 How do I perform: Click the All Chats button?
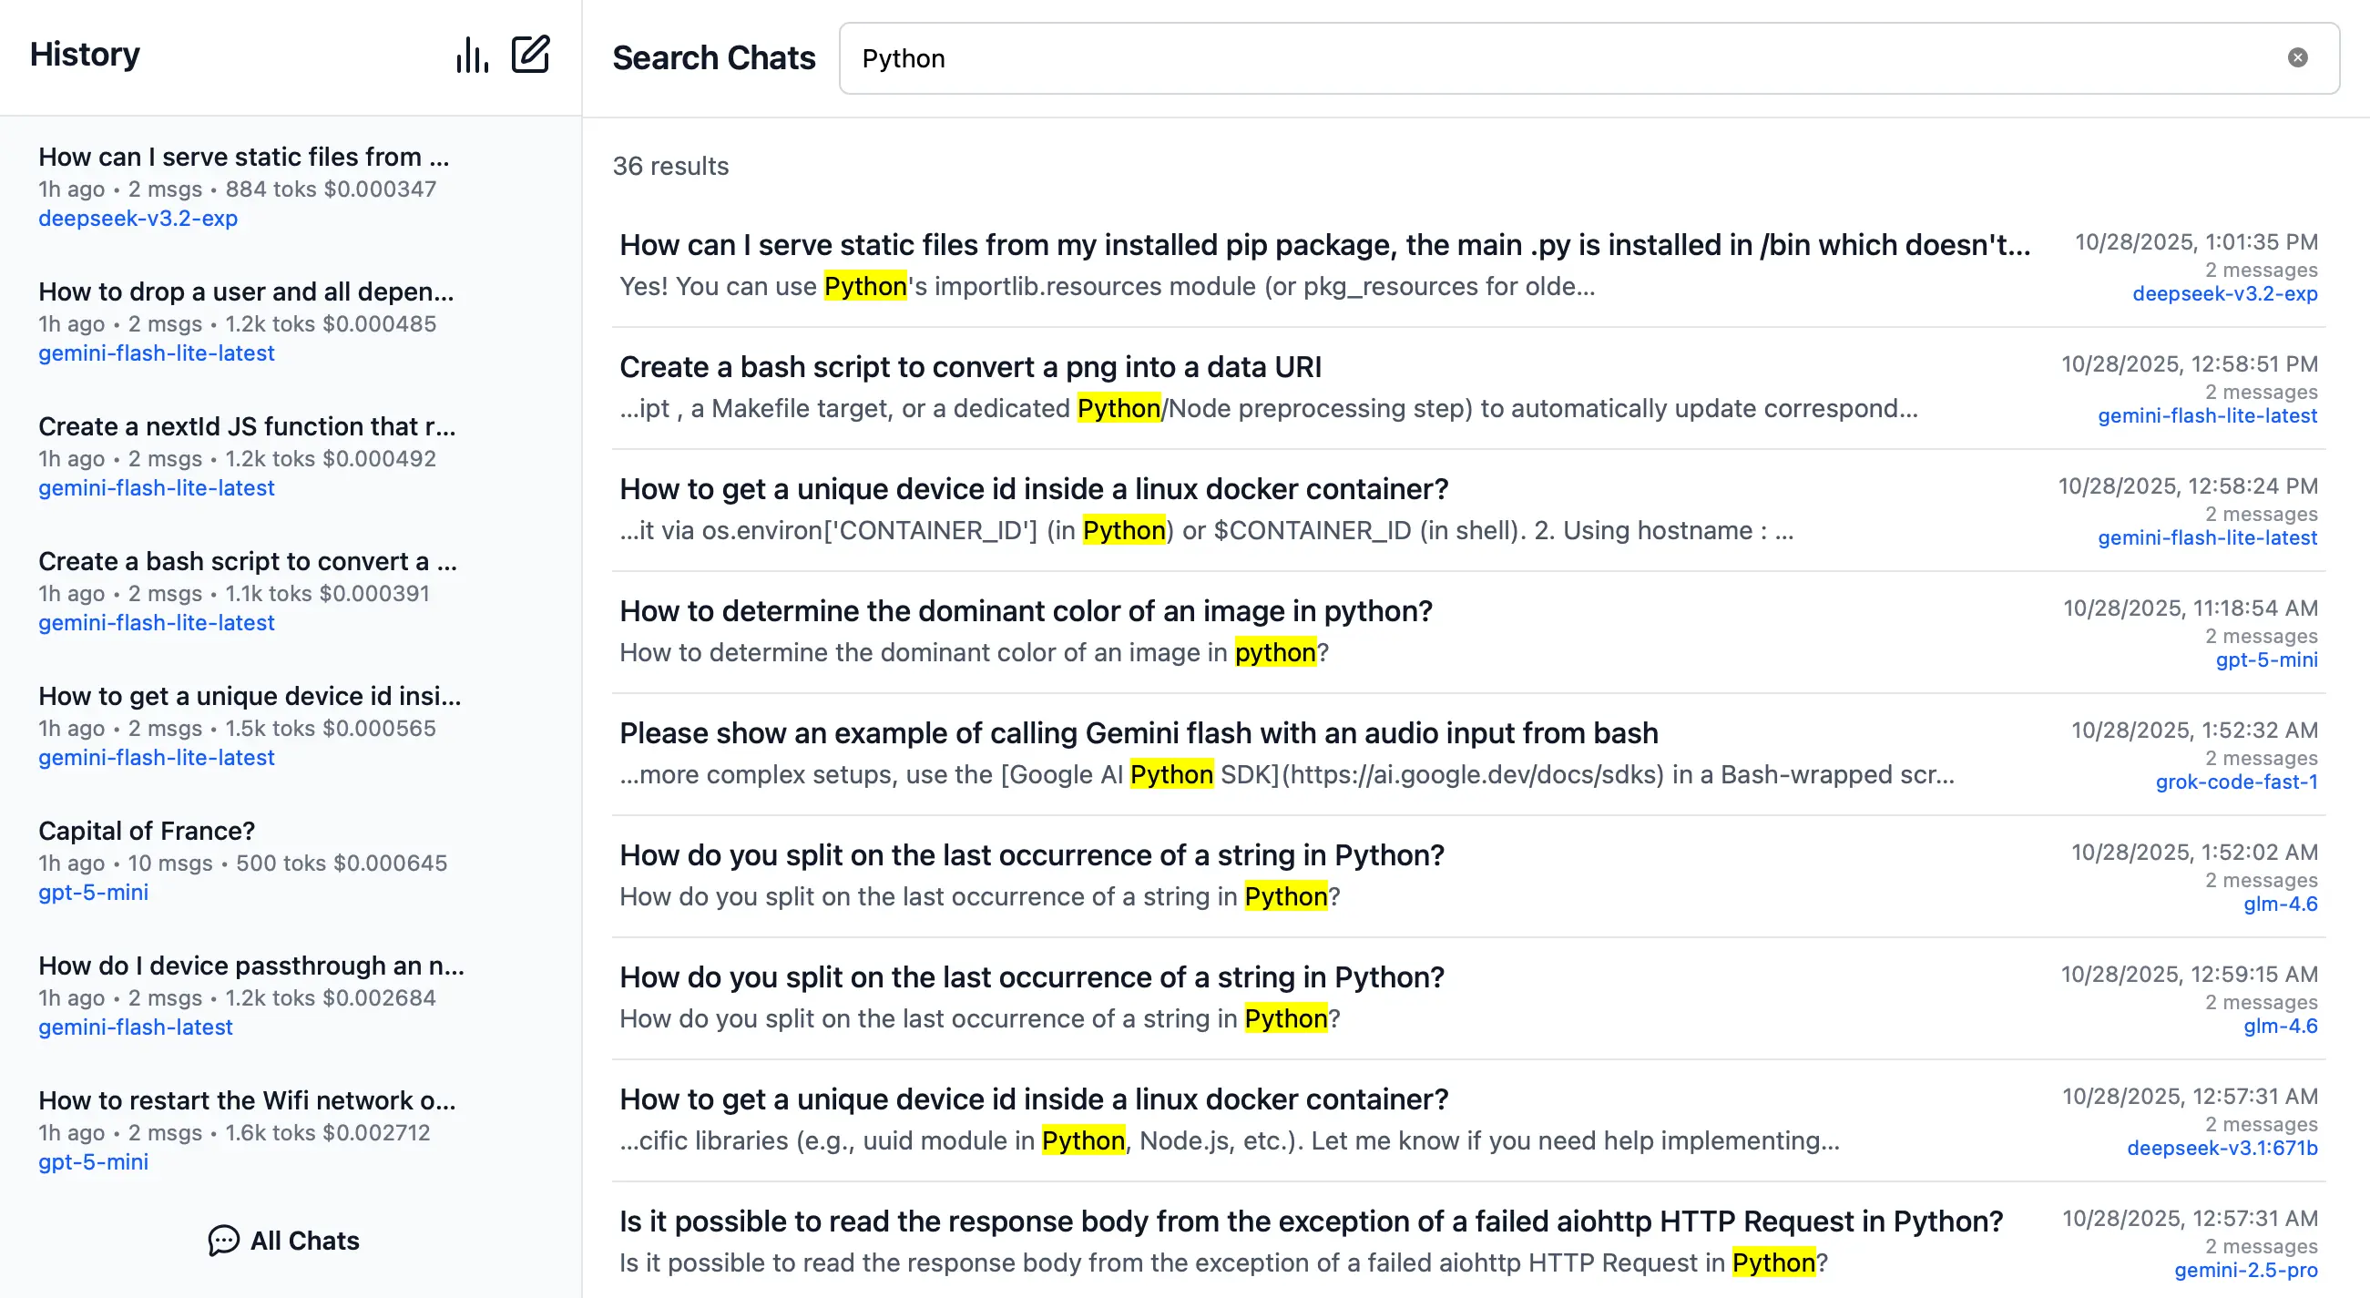pyautogui.click(x=303, y=1241)
